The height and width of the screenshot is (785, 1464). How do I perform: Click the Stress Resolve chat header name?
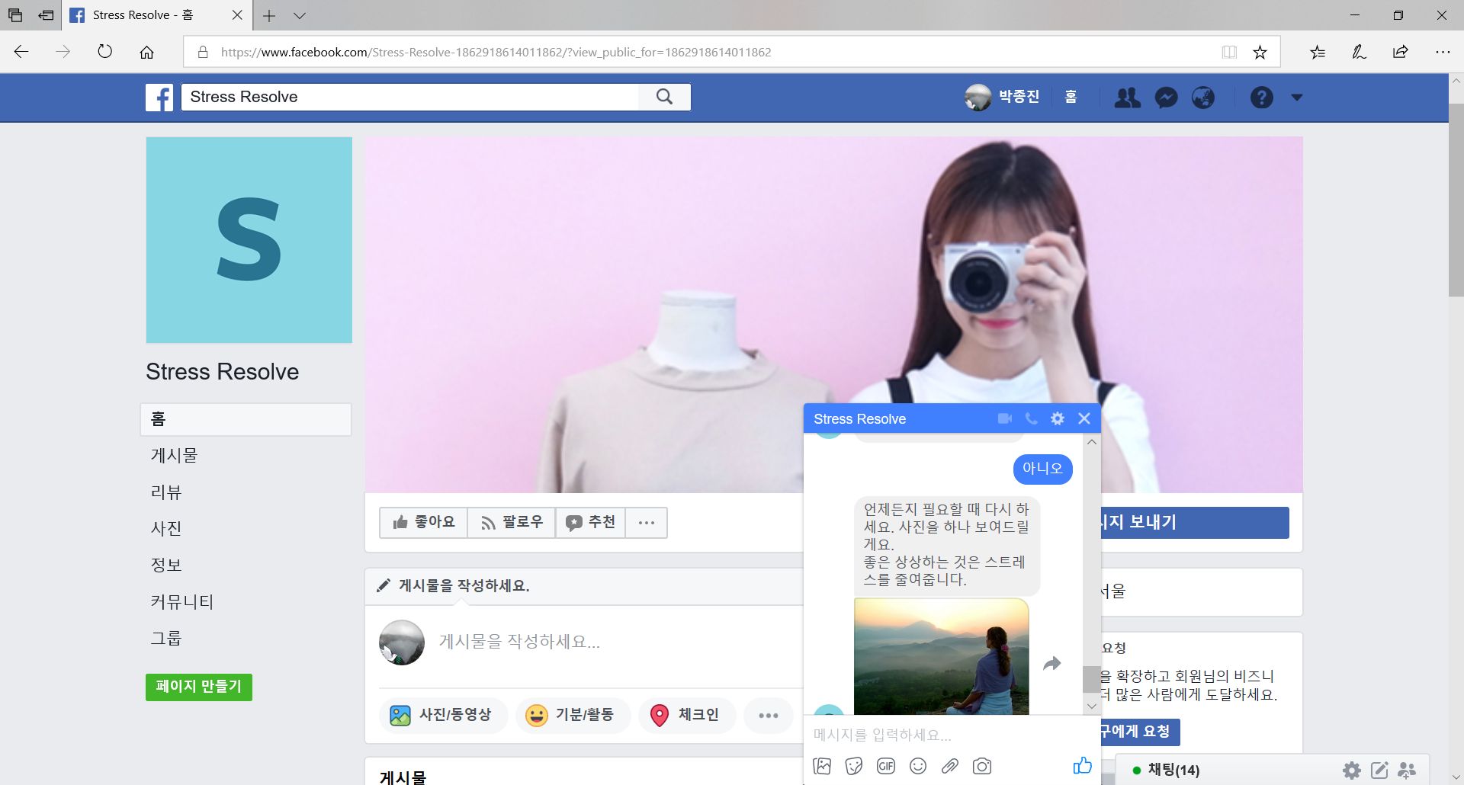(x=859, y=419)
